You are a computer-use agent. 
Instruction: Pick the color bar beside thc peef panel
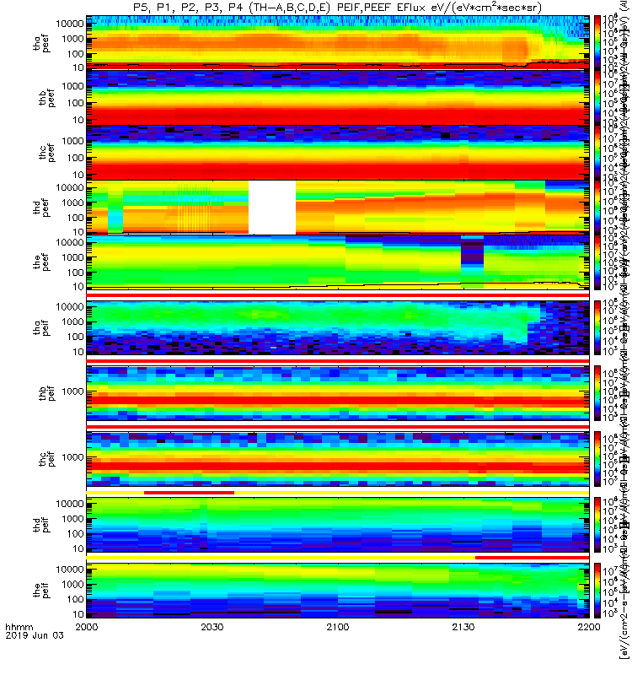[597, 153]
